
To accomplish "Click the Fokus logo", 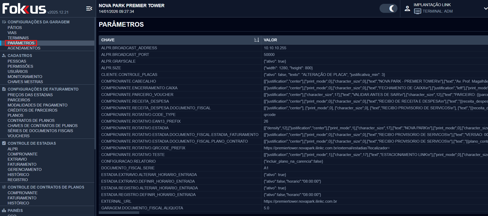I will [x=24, y=9].
